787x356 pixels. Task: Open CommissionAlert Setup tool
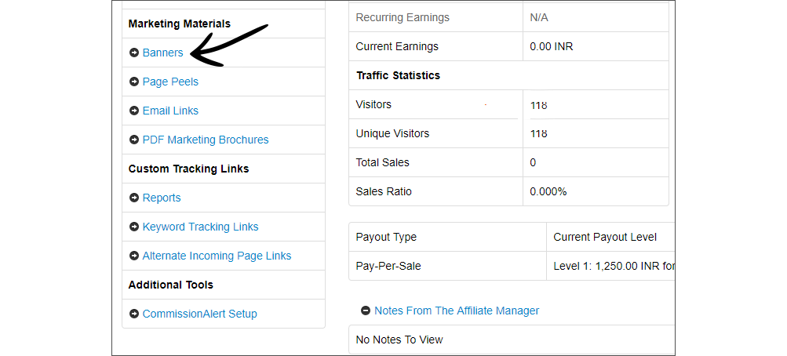(199, 314)
